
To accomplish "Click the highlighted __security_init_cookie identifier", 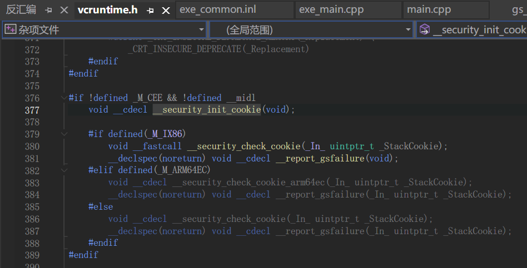I will pyautogui.click(x=207, y=110).
